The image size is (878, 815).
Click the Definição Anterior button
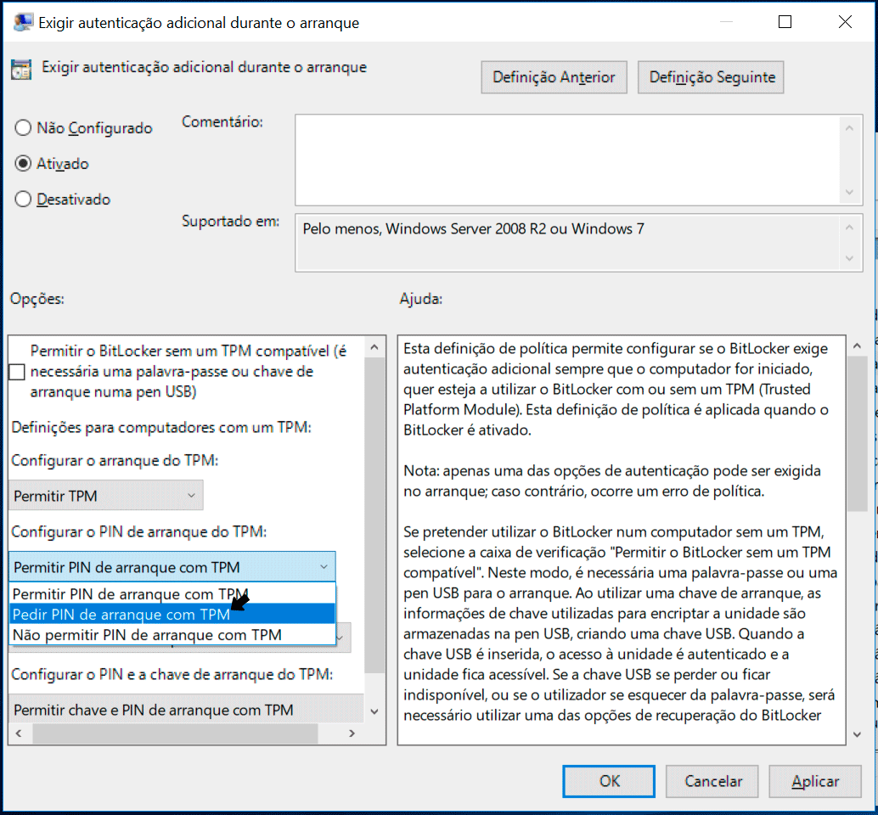(x=554, y=77)
